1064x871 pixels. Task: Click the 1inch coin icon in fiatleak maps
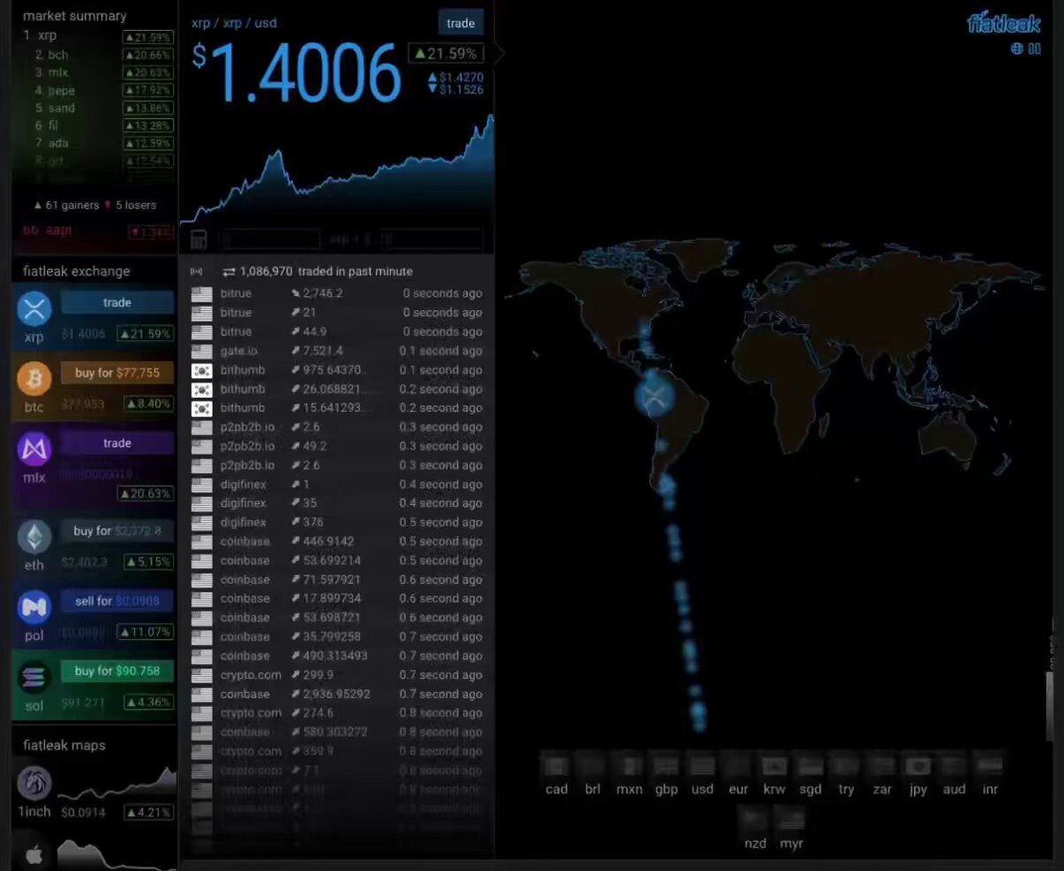tap(35, 783)
